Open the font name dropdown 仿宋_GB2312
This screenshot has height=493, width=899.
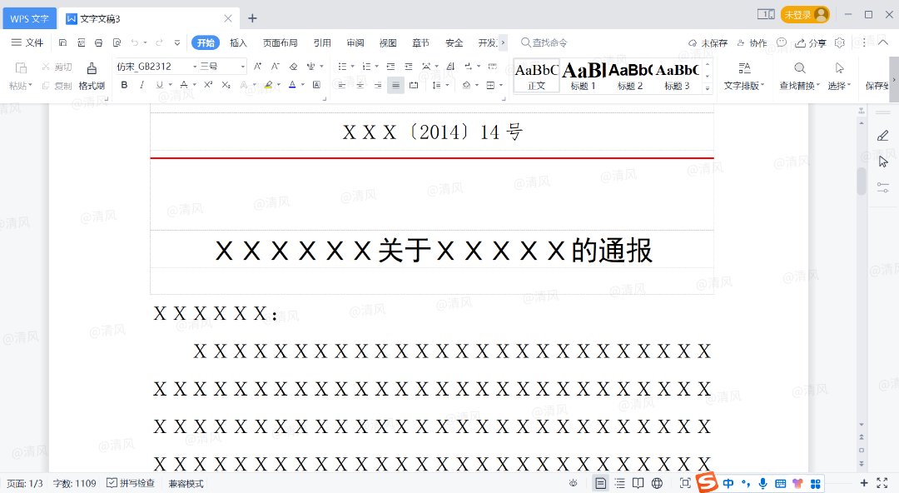(x=154, y=67)
